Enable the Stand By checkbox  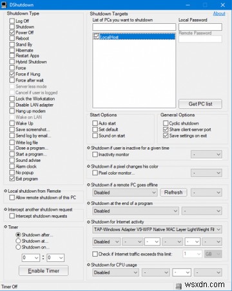click(x=12, y=45)
